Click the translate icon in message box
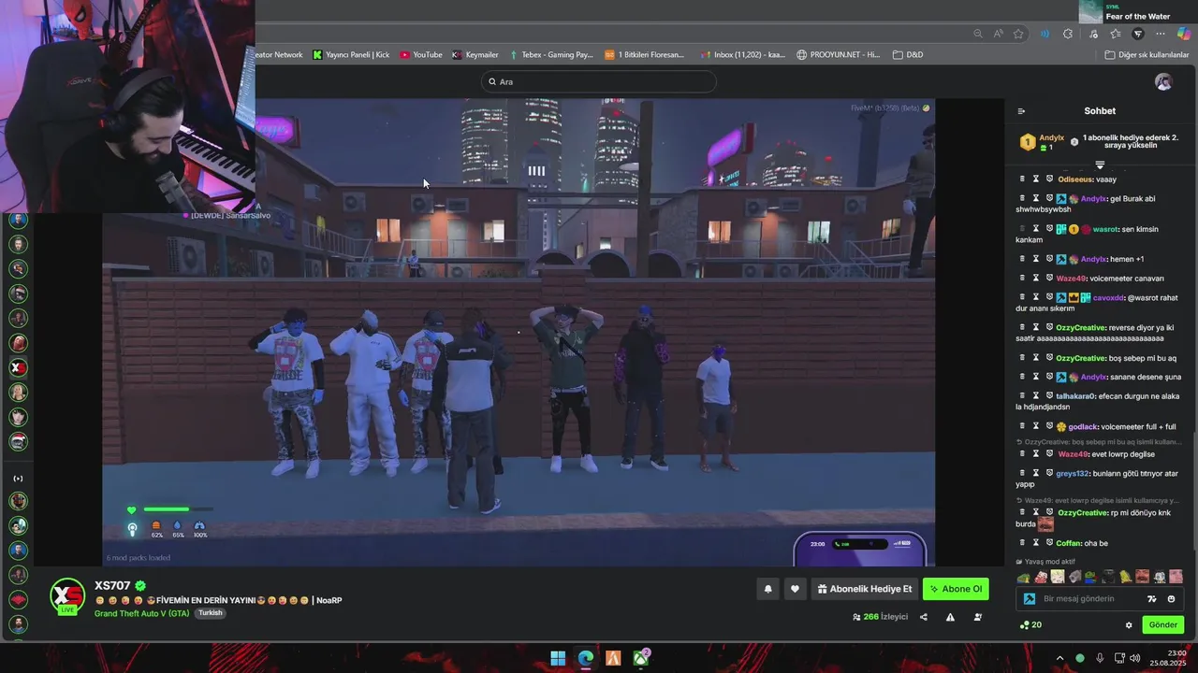This screenshot has width=1198, height=673. [x=1152, y=599]
